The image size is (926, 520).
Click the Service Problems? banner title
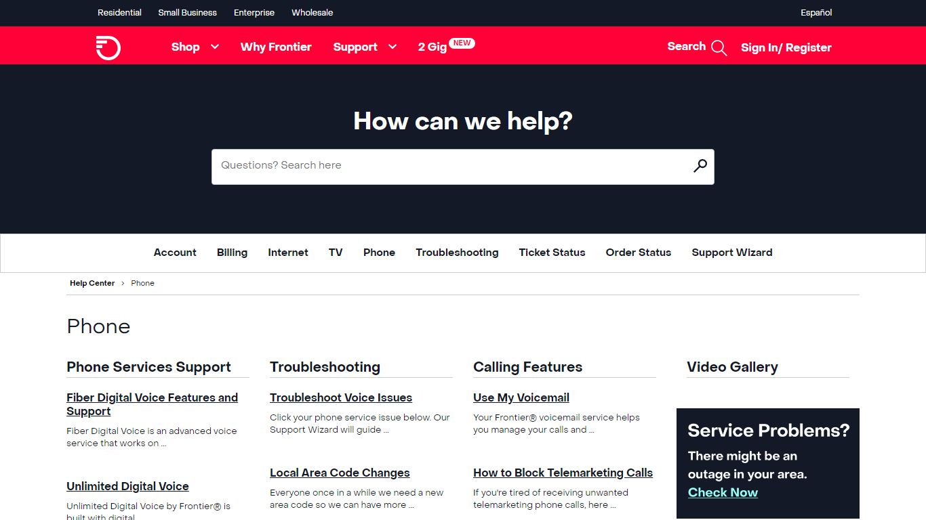click(768, 431)
